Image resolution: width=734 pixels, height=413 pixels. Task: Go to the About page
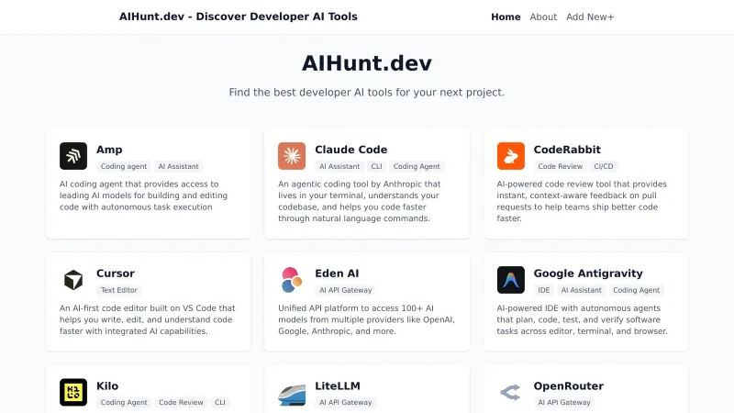543,17
